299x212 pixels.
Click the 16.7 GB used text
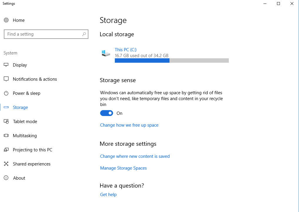(x=142, y=56)
